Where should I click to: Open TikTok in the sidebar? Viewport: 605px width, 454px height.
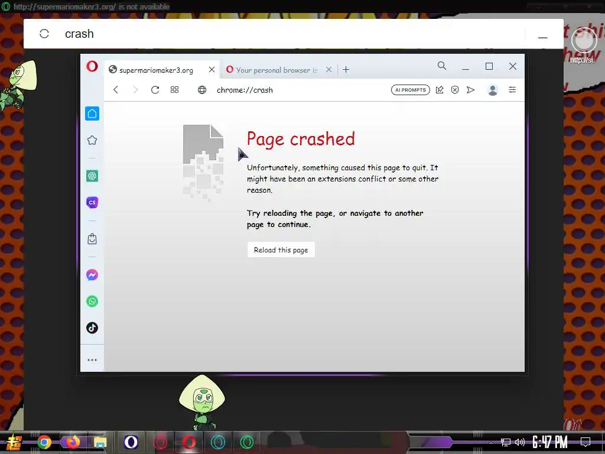(x=92, y=327)
